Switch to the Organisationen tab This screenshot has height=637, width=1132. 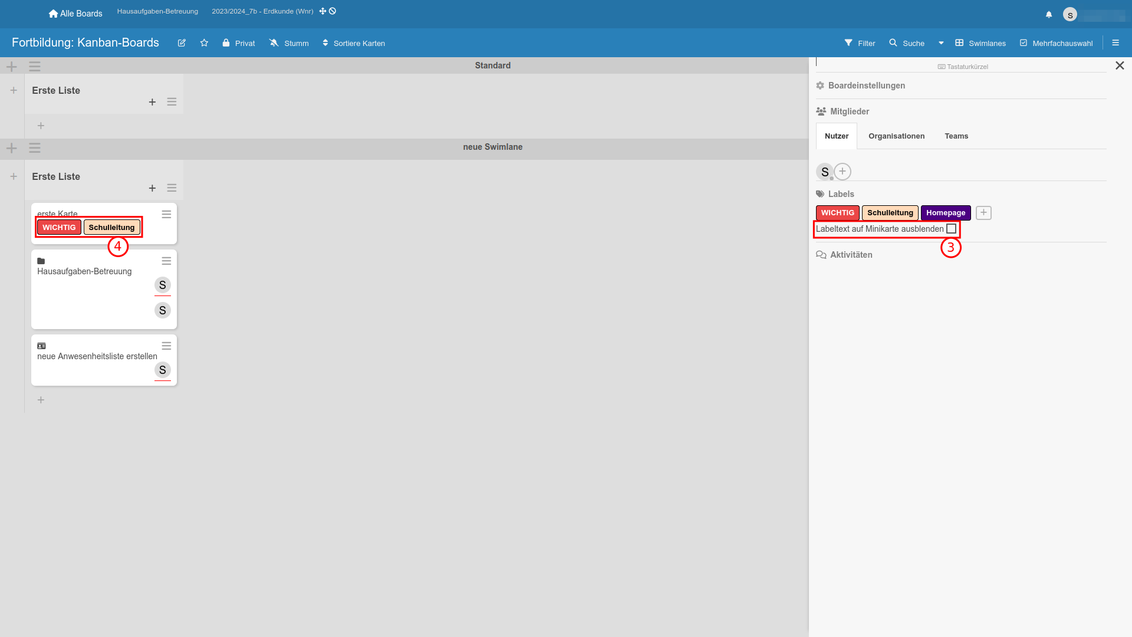896,136
